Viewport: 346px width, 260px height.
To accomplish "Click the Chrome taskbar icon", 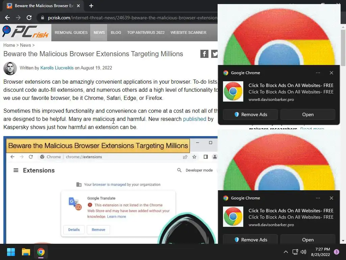I will tap(41, 252).
